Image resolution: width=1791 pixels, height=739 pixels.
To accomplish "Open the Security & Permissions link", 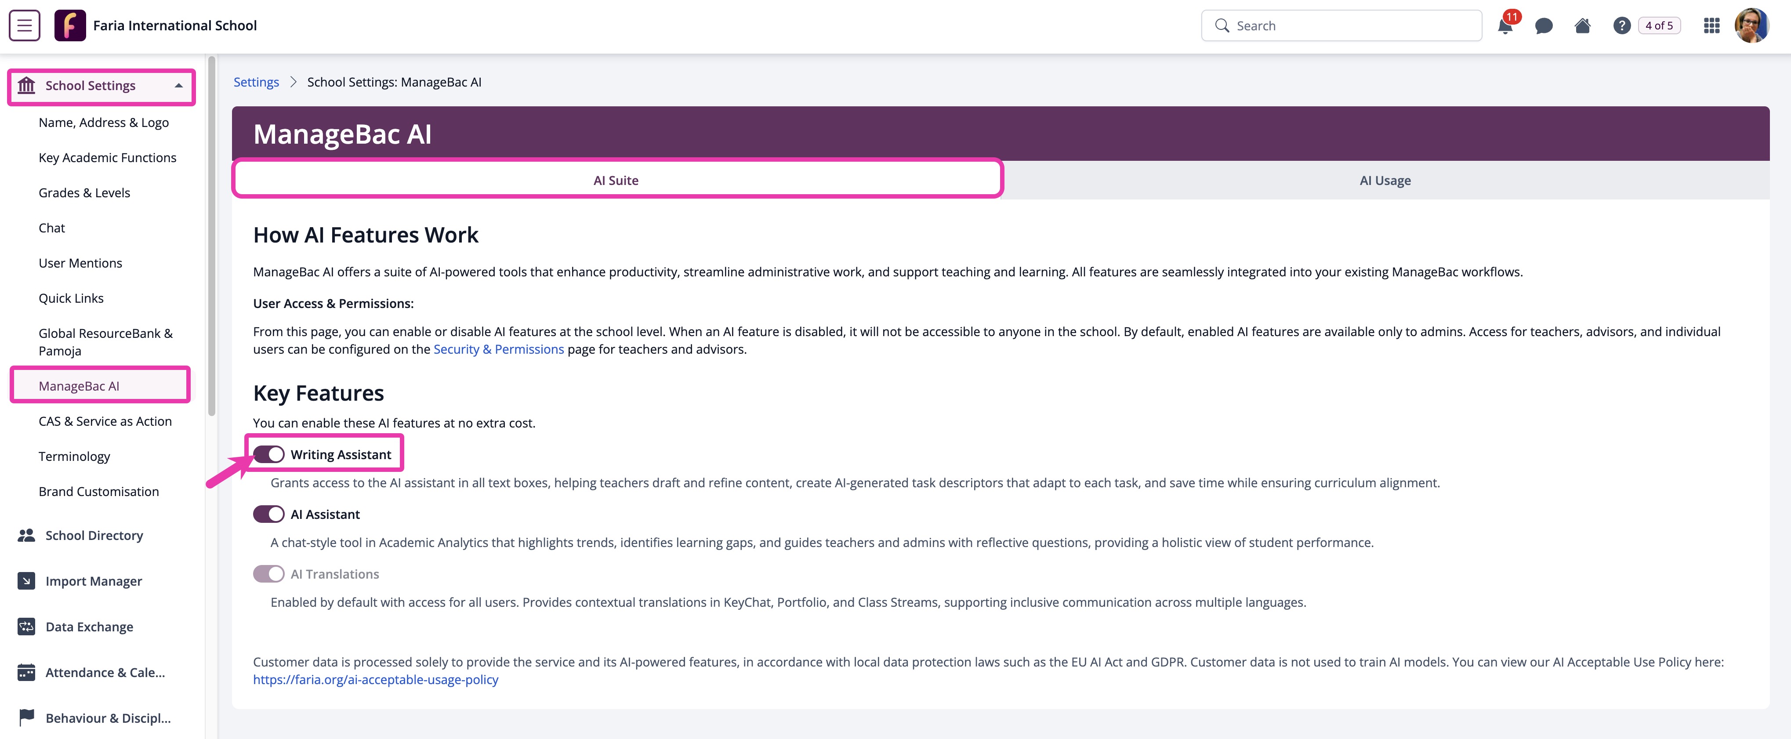I will (499, 349).
